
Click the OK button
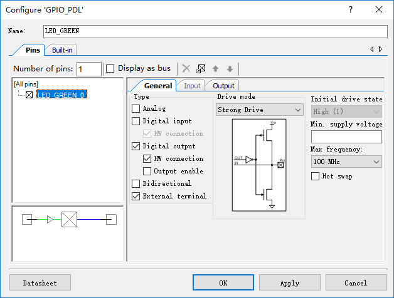[223, 282]
